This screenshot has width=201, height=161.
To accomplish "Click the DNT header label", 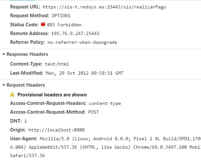I will tap(16, 121).
